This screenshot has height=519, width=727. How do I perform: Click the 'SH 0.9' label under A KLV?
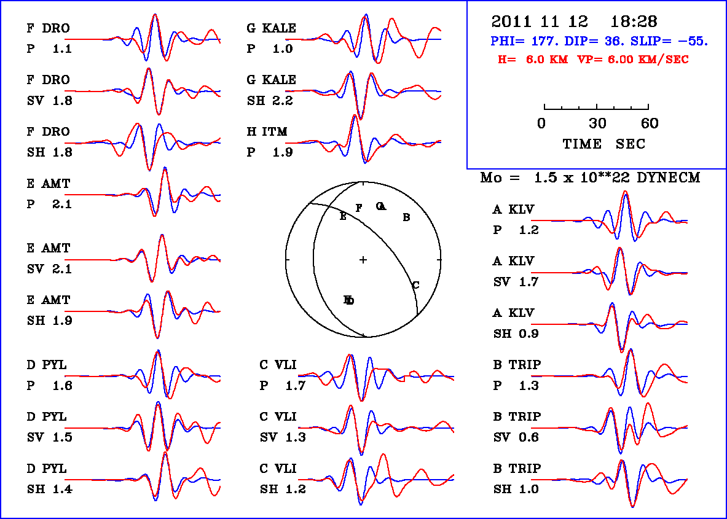(x=516, y=334)
